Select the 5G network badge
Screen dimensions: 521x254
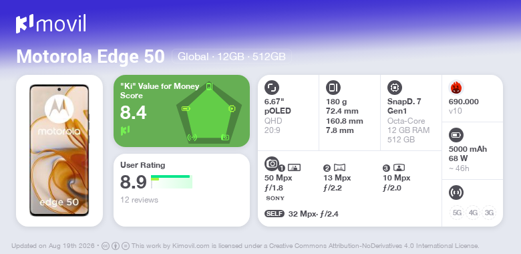pyautogui.click(x=457, y=213)
